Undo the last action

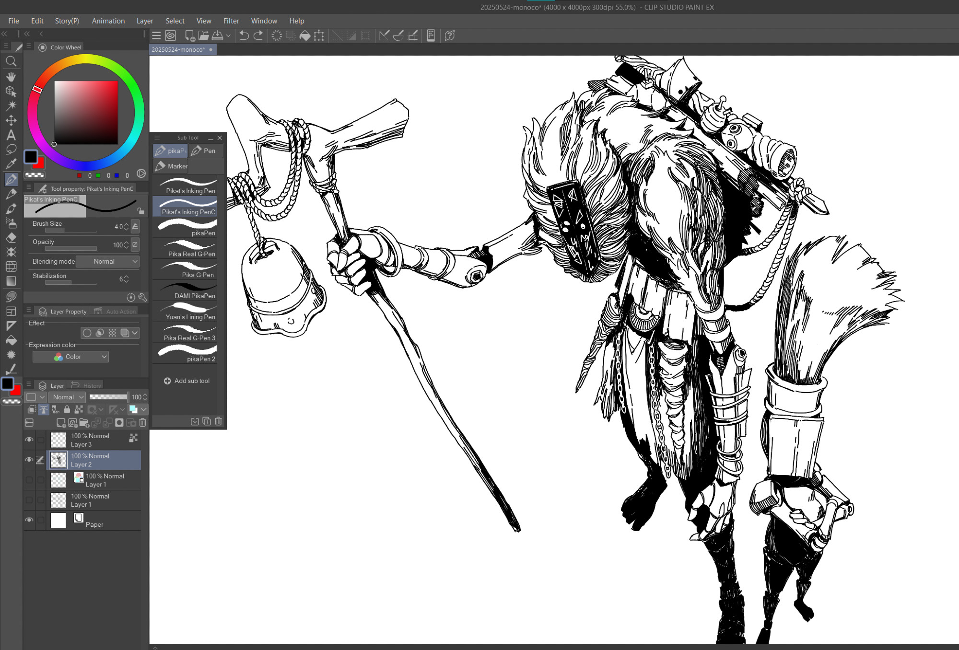tap(244, 35)
